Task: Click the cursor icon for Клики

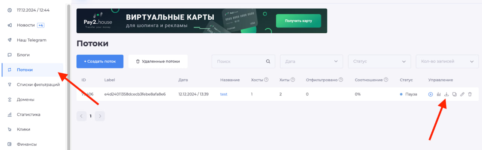Action: coord(10,129)
